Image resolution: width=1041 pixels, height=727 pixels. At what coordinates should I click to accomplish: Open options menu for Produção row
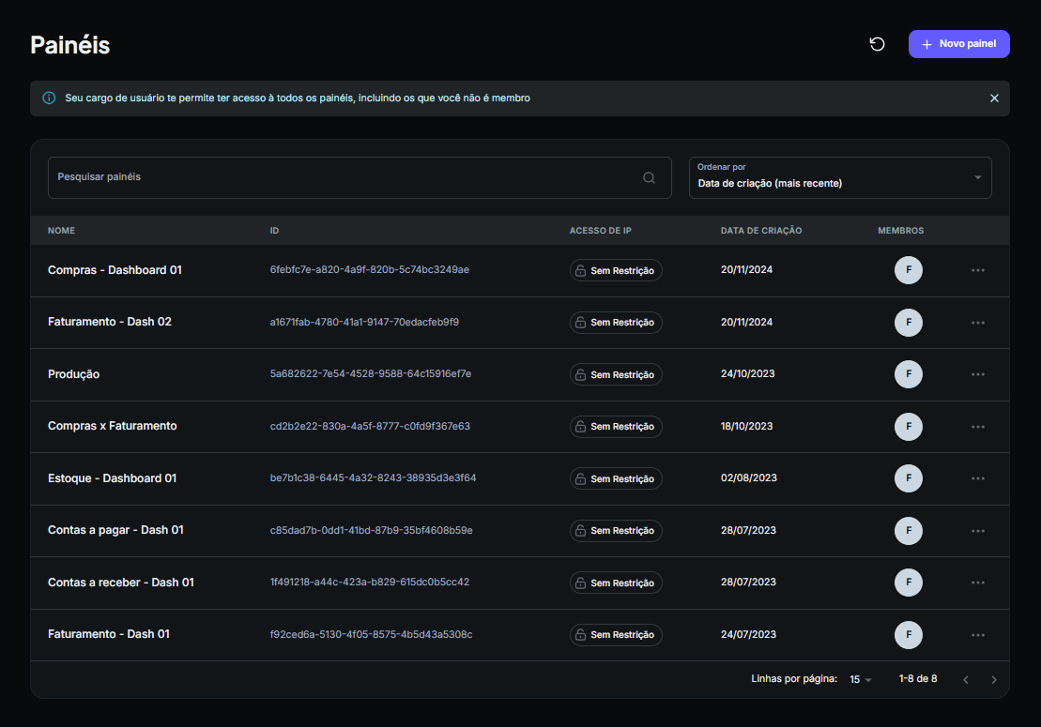pos(977,374)
